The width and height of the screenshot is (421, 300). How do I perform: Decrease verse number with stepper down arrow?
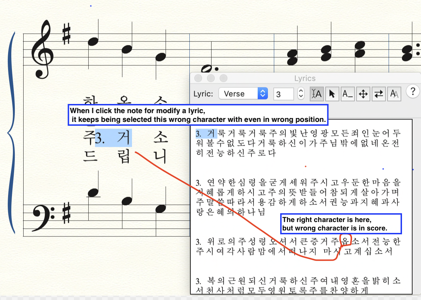tap(301, 97)
